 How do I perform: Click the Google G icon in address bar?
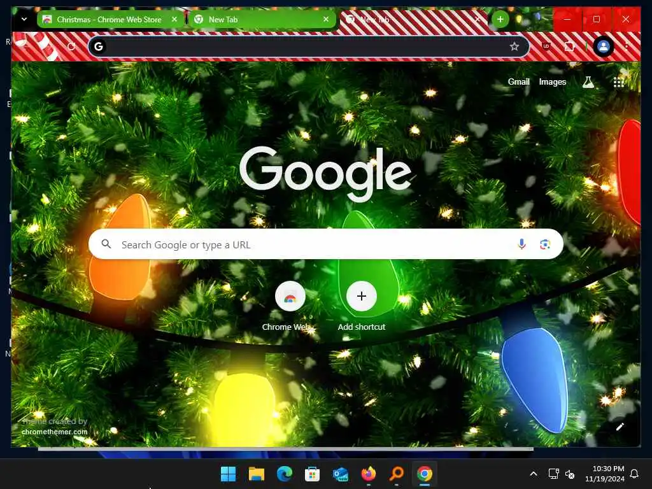click(99, 46)
